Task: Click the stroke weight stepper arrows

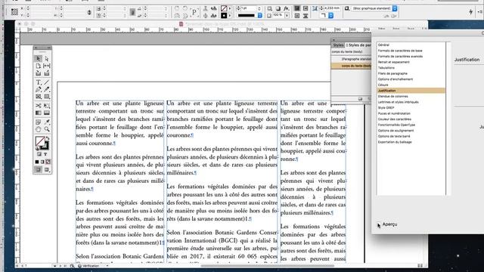Action: pyautogui.click(x=238, y=8)
